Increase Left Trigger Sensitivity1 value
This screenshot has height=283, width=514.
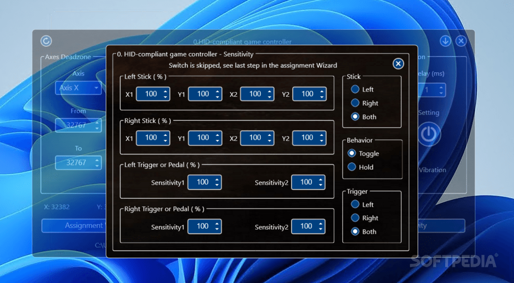(217, 179)
